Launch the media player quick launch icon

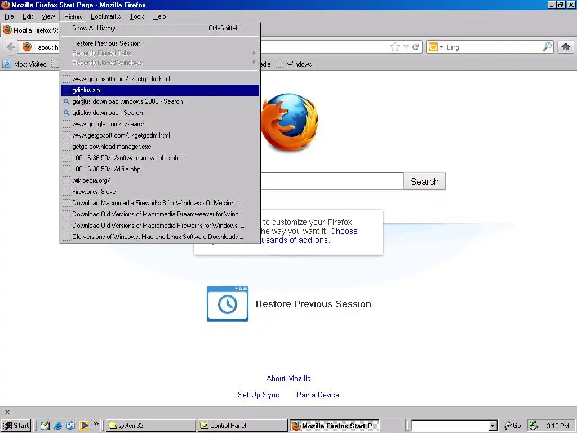click(84, 426)
